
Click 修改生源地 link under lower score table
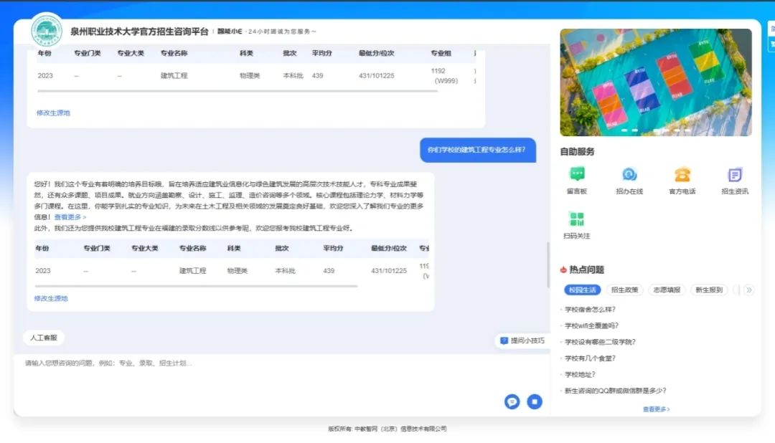point(51,298)
